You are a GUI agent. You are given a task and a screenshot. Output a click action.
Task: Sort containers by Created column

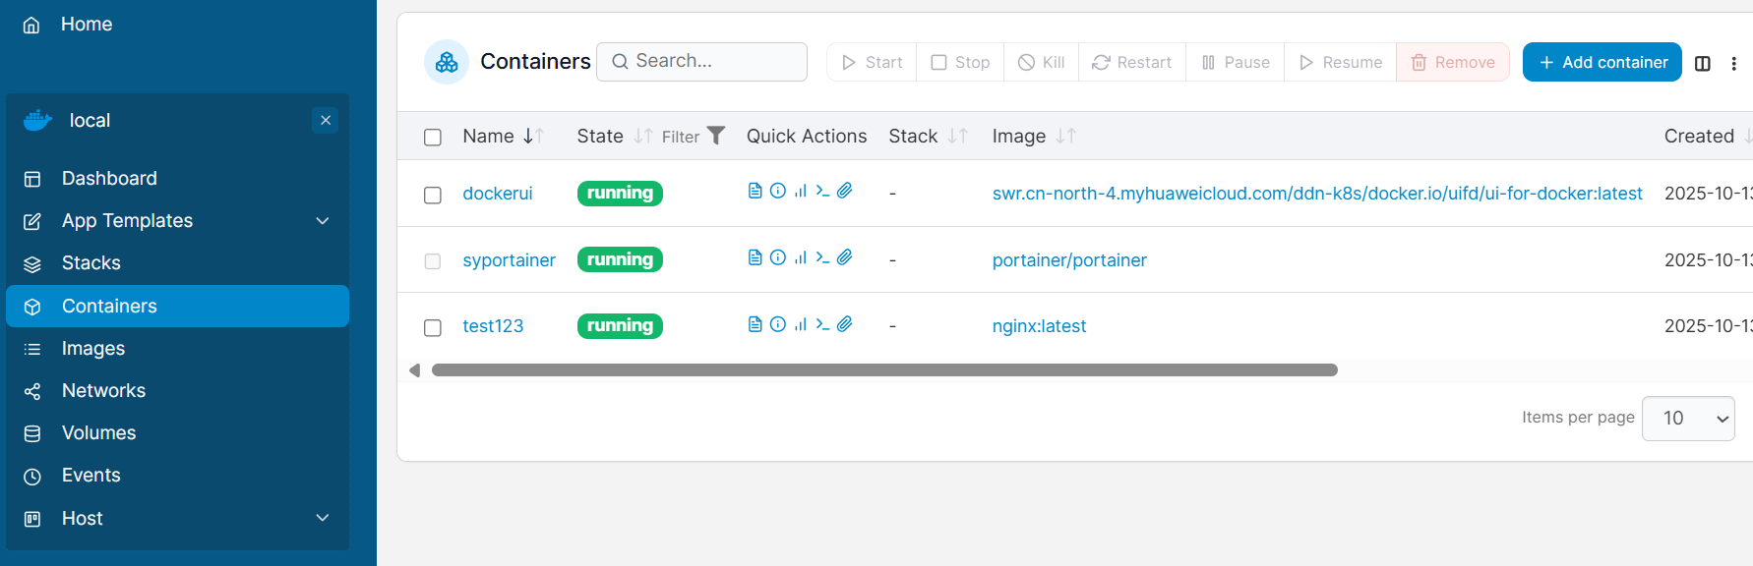[x=1708, y=136]
